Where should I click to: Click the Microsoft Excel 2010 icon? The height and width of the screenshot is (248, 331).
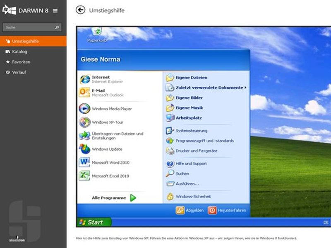[x=84, y=176]
